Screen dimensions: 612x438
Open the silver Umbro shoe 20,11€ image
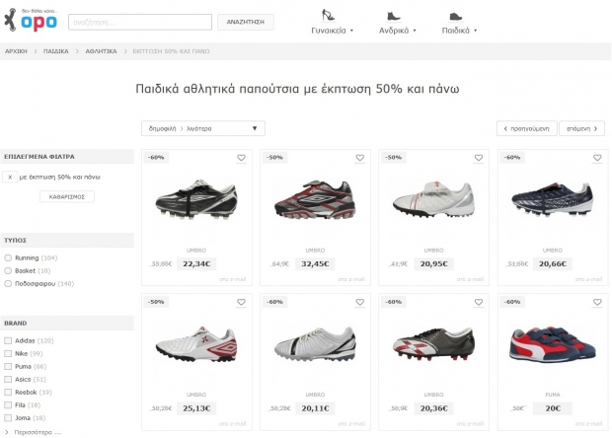(315, 344)
